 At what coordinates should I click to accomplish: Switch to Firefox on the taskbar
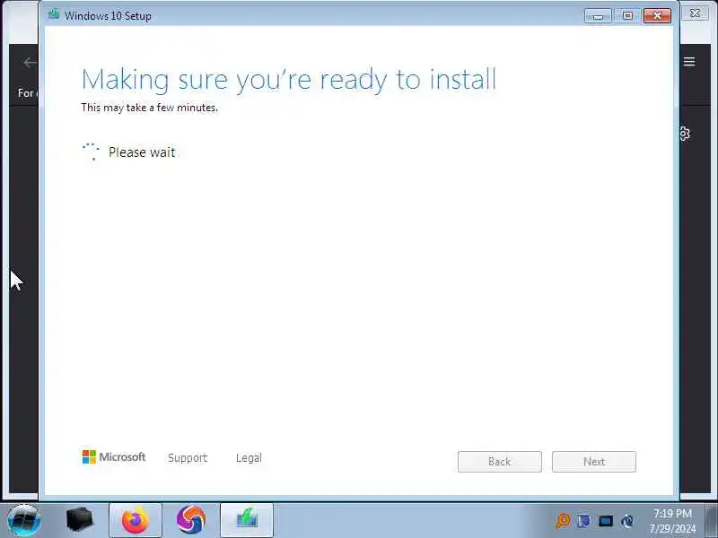pos(136,520)
